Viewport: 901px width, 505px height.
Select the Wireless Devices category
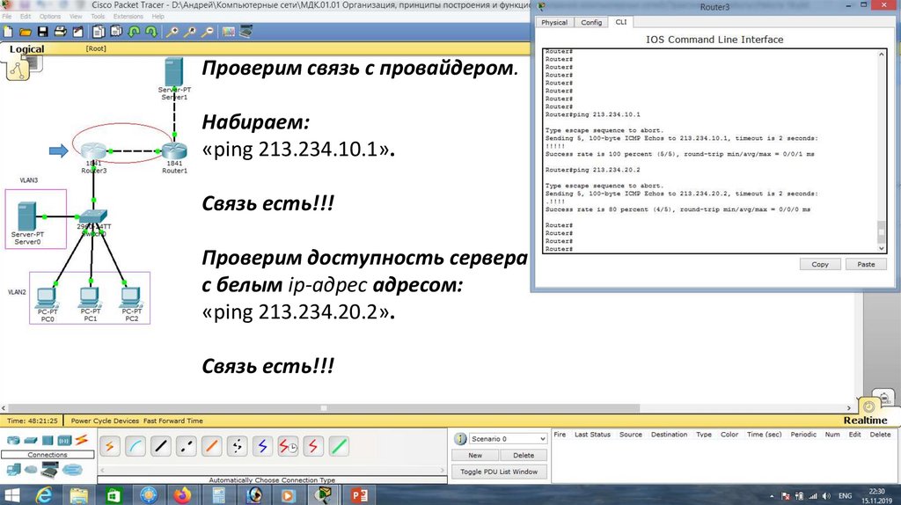pyautogui.click(x=64, y=441)
